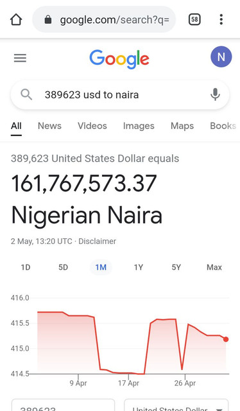Select the 5D chart range
The height and width of the screenshot is (411, 240).
point(63,267)
